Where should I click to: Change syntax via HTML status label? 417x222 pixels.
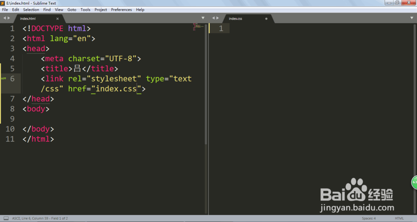tap(399, 218)
